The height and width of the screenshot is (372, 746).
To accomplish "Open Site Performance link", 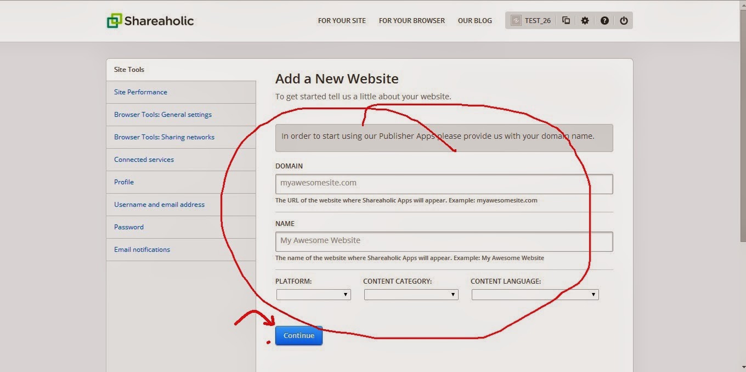I will coord(140,92).
